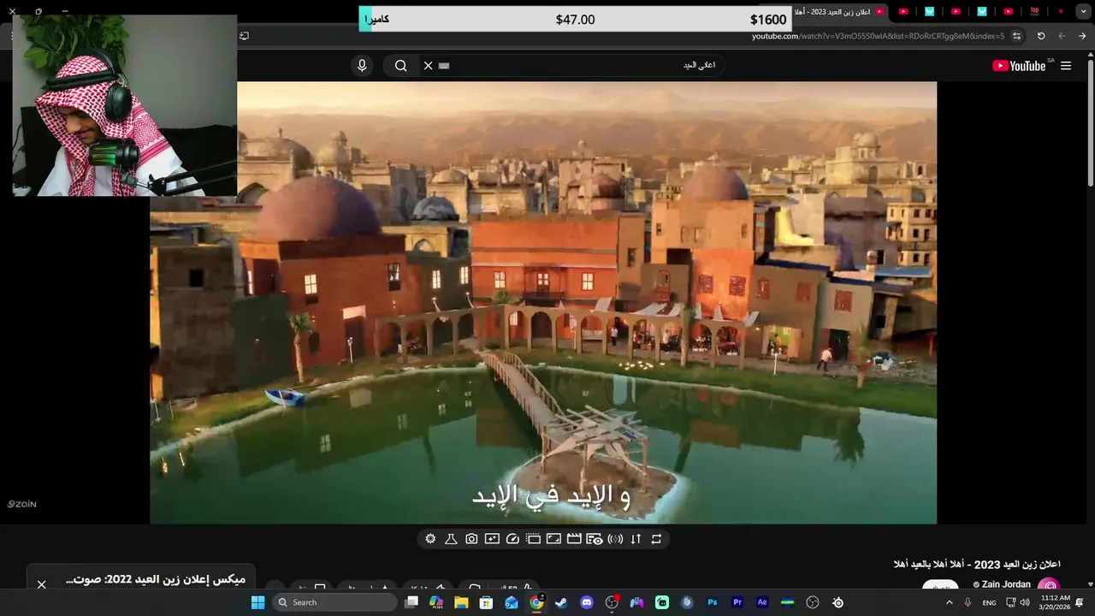Open the playback speed gauge icon

[x=512, y=539]
